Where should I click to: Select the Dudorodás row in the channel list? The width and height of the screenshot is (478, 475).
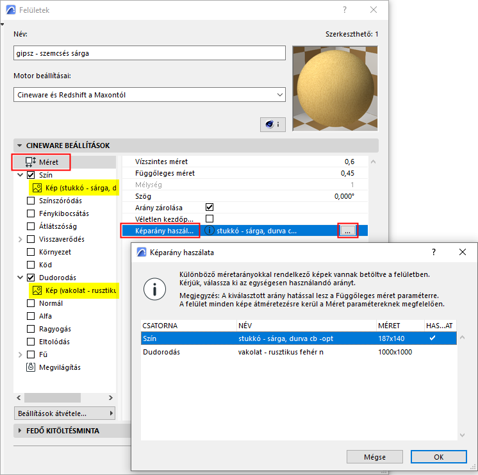(299, 352)
